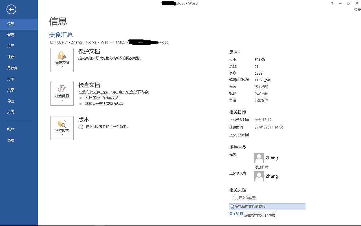Open the 管理版本 button

coord(62,128)
